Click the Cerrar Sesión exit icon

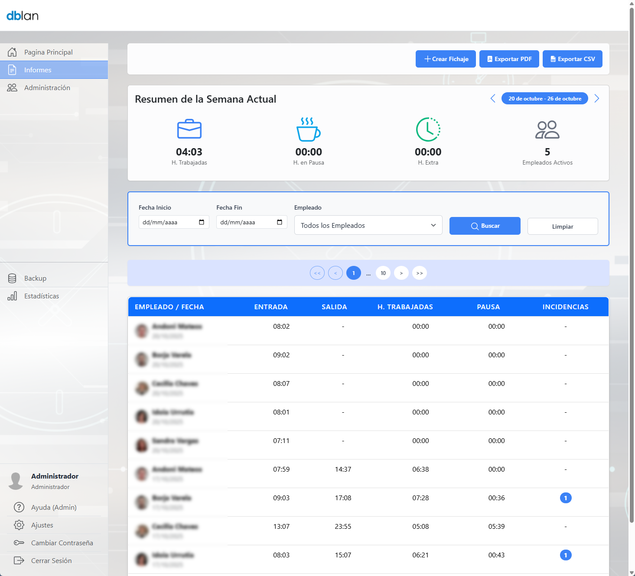point(19,560)
